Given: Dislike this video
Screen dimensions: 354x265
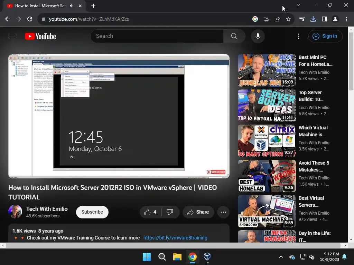Looking at the screenshot, I should [170, 212].
